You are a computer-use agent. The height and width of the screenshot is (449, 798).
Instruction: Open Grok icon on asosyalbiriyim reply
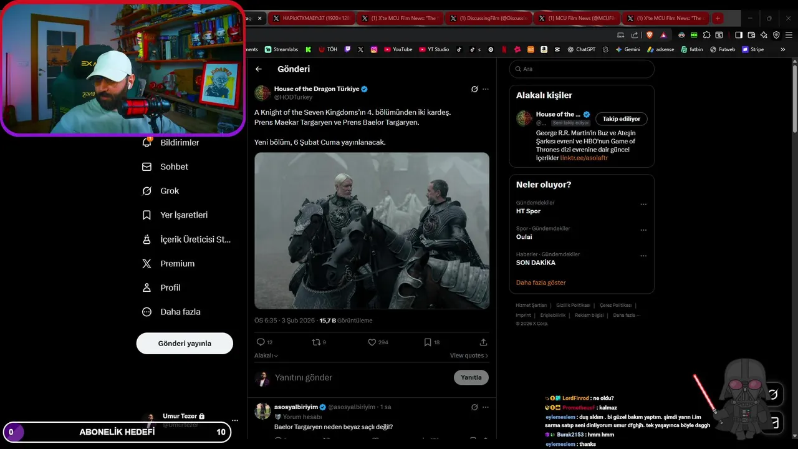474,407
